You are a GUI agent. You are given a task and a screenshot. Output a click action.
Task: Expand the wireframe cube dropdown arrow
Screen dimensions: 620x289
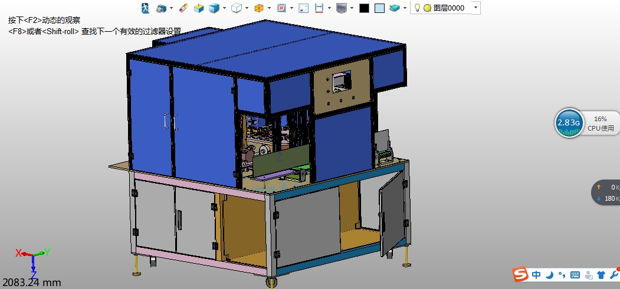pyautogui.click(x=247, y=8)
